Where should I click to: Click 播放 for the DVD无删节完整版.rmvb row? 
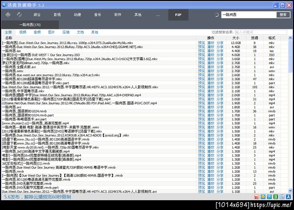[211, 184]
